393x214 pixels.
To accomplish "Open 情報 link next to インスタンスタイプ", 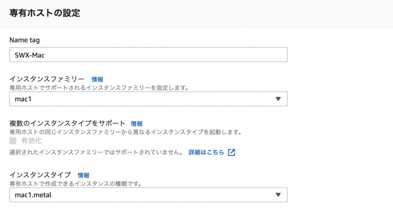I will [83, 175].
